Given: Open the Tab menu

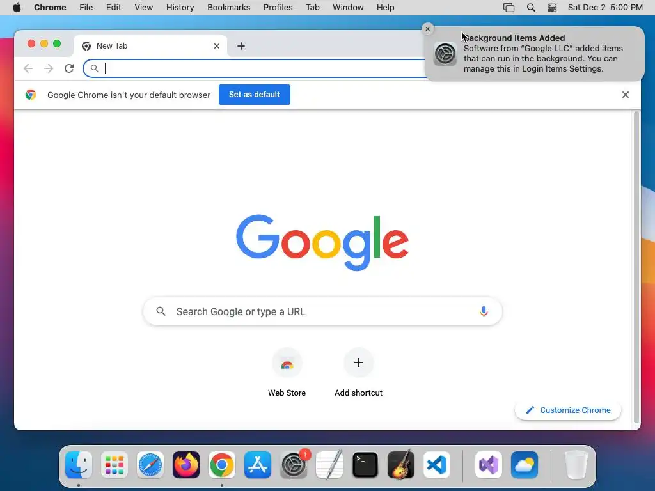Looking at the screenshot, I should point(312,8).
